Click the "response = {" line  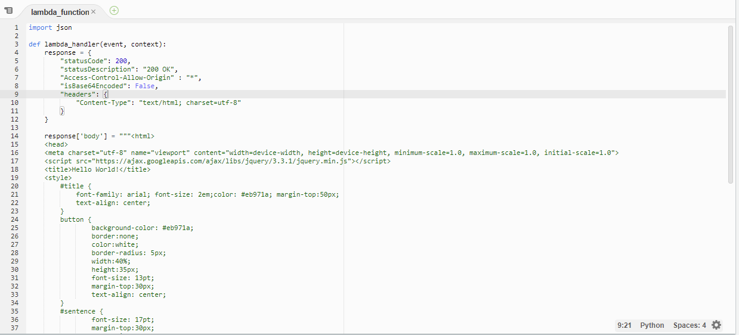point(68,52)
